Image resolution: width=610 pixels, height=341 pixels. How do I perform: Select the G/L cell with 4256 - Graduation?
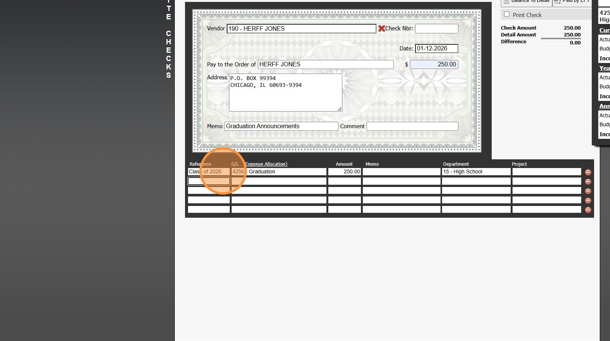click(279, 172)
